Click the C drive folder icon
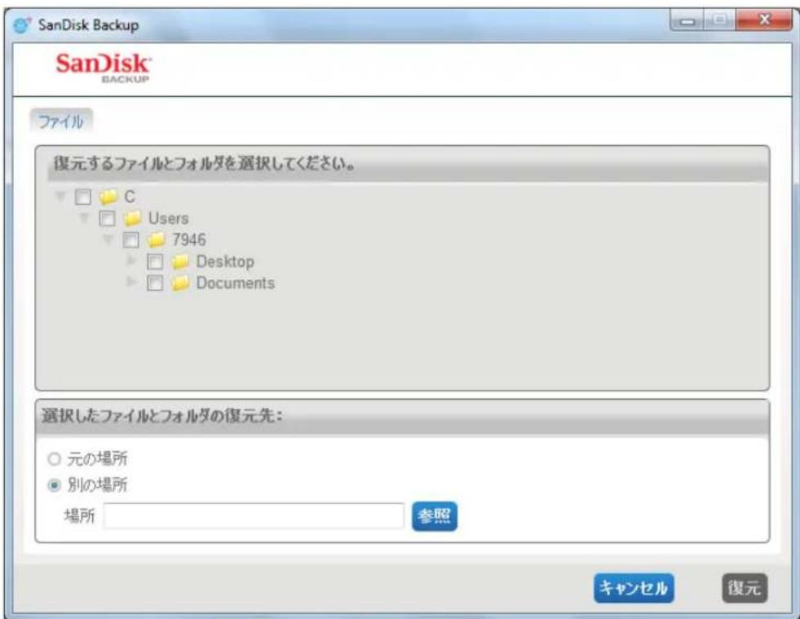800x619 pixels. pyautogui.click(x=108, y=197)
